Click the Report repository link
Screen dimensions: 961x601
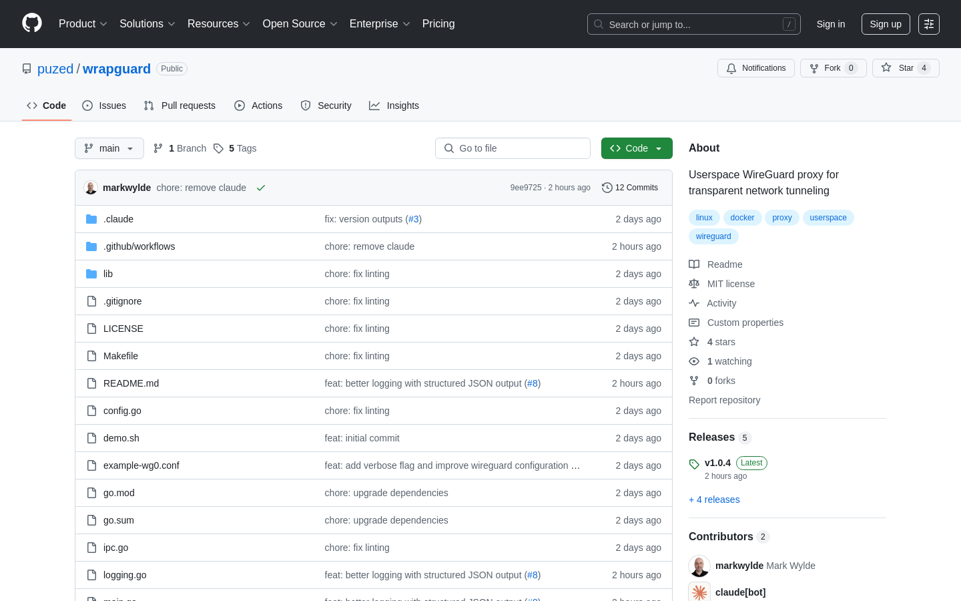[x=724, y=400]
